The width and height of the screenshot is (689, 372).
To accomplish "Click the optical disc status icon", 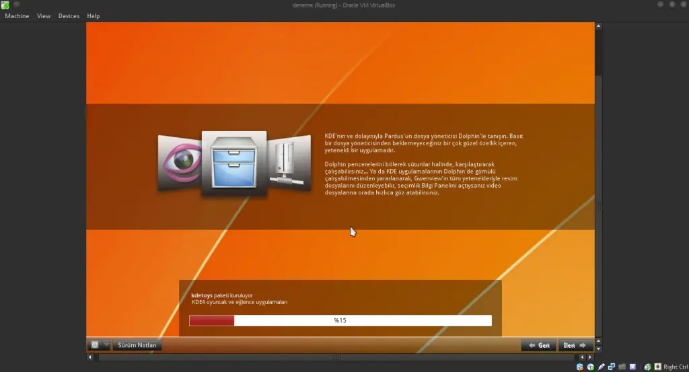I will (x=591, y=367).
